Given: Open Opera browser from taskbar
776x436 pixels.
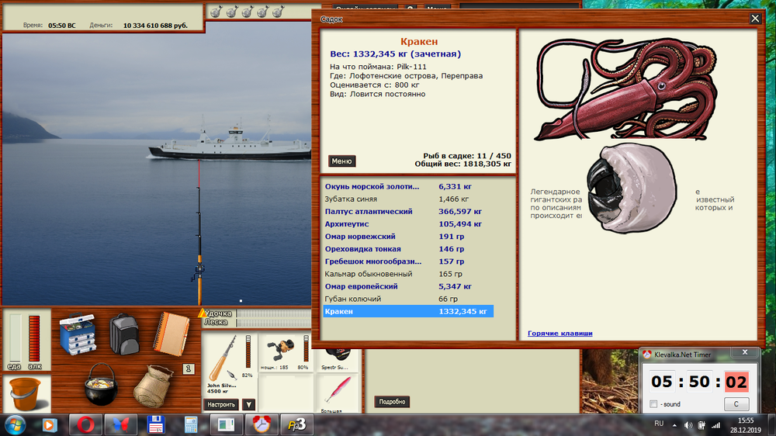Looking at the screenshot, I should (x=85, y=424).
